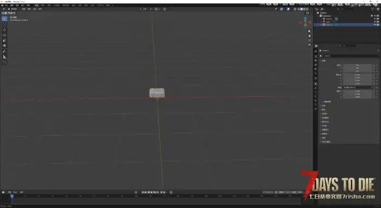Screen dimensions: 381x208
Task: Toggle the camera view icon
Action: click(x=309, y=40)
